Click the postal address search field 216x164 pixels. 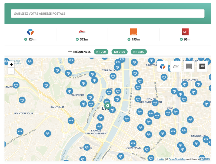click(x=108, y=14)
